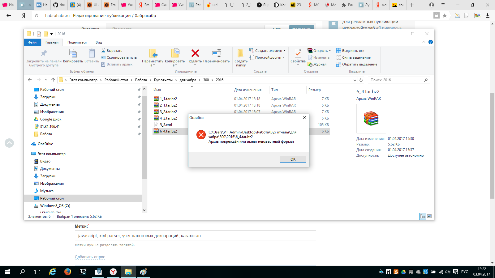Click OK in the Ошибка dialog
The height and width of the screenshot is (278, 495).
[293, 159]
